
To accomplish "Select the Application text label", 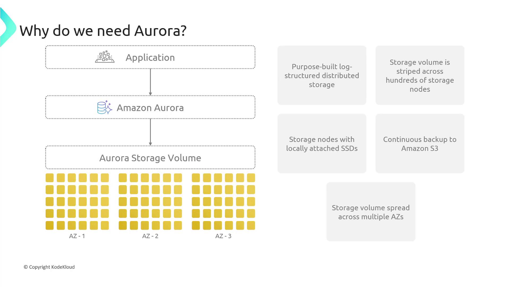I will (x=150, y=57).
